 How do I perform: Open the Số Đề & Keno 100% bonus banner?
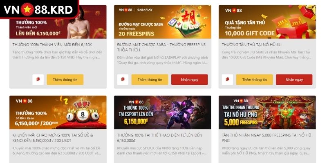click(x=58, y=112)
